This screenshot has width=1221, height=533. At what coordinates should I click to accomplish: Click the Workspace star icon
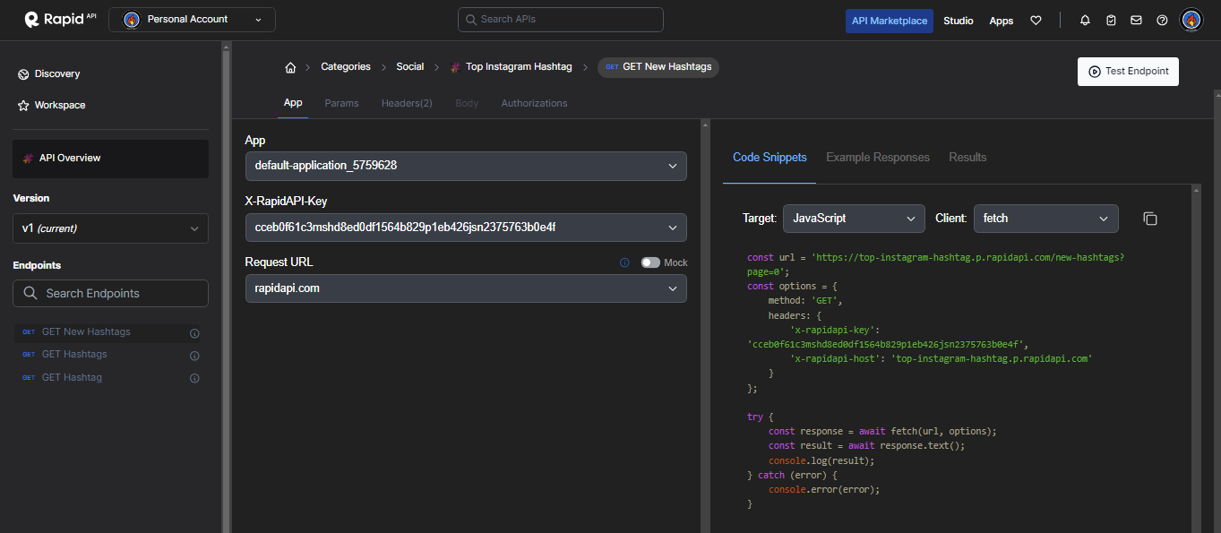(x=23, y=106)
